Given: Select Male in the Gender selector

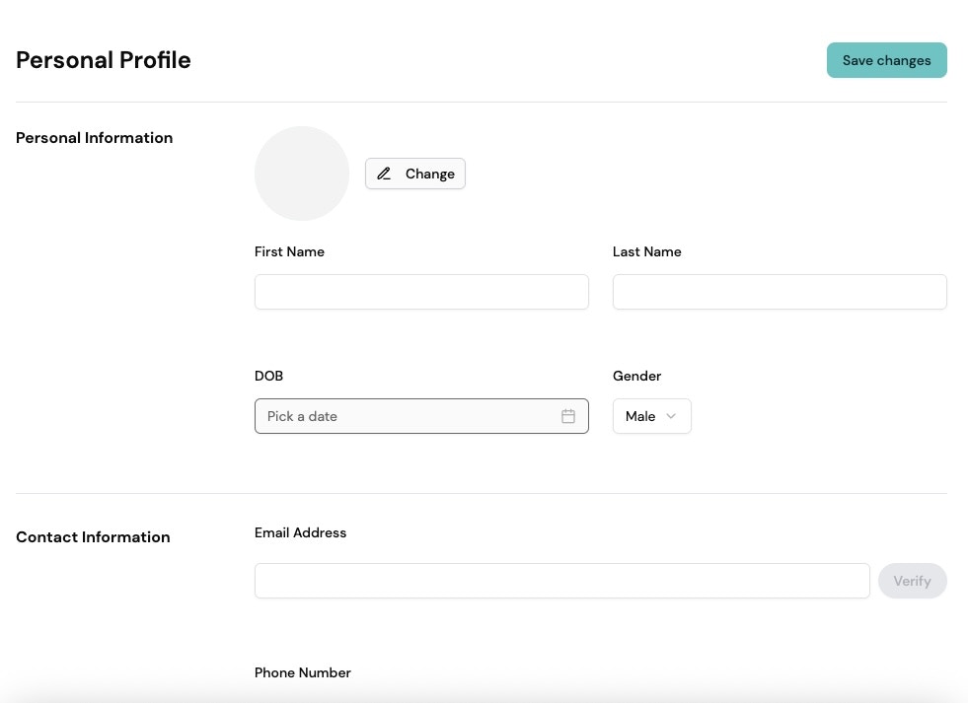Looking at the screenshot, I should pyautogui.click(x=640, y=416).
